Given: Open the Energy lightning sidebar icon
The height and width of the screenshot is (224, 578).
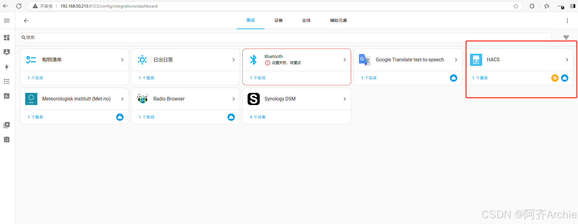Looking at the screenshot, I should 7,67.
